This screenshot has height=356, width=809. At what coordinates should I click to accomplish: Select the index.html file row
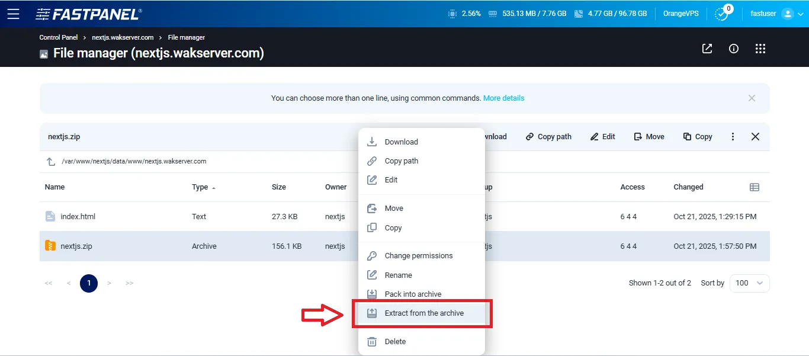[78, 217]
